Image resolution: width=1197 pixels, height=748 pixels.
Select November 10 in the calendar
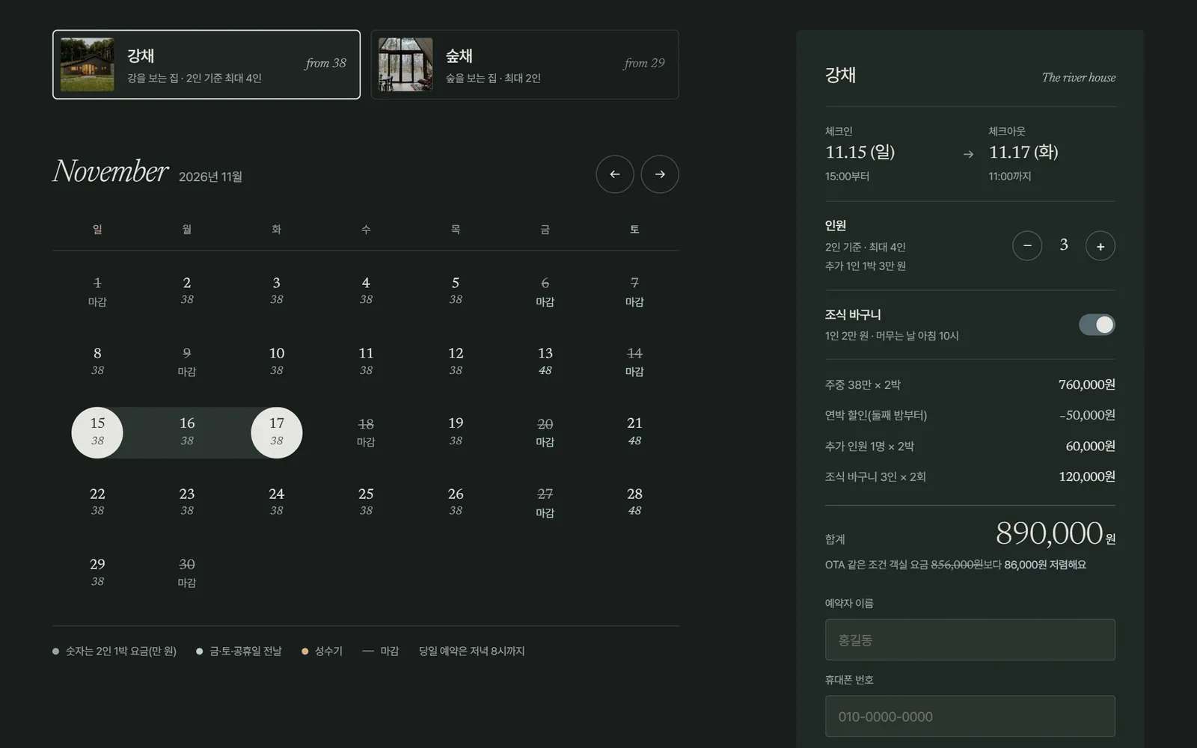[277, 361]
